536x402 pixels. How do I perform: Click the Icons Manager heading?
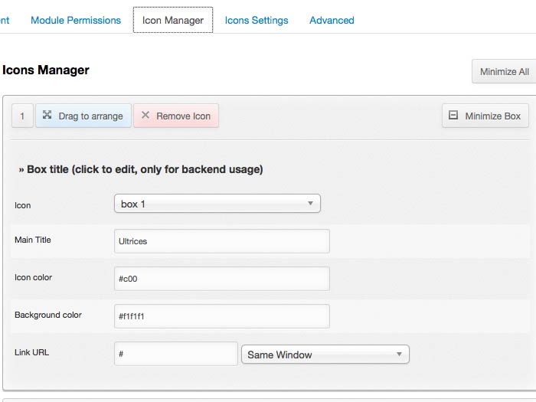[46, 70]
